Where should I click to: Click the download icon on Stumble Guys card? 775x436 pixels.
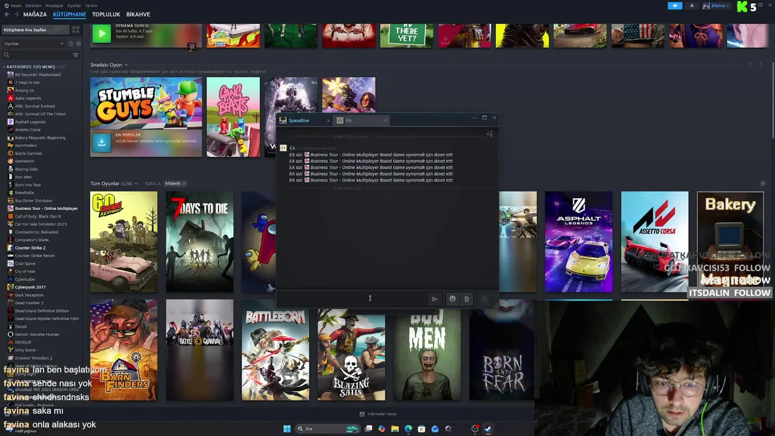[102, 142]
